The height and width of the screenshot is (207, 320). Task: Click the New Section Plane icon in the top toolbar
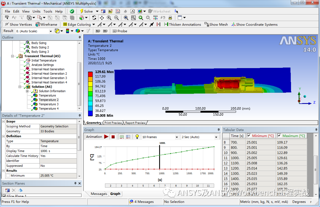103,12
